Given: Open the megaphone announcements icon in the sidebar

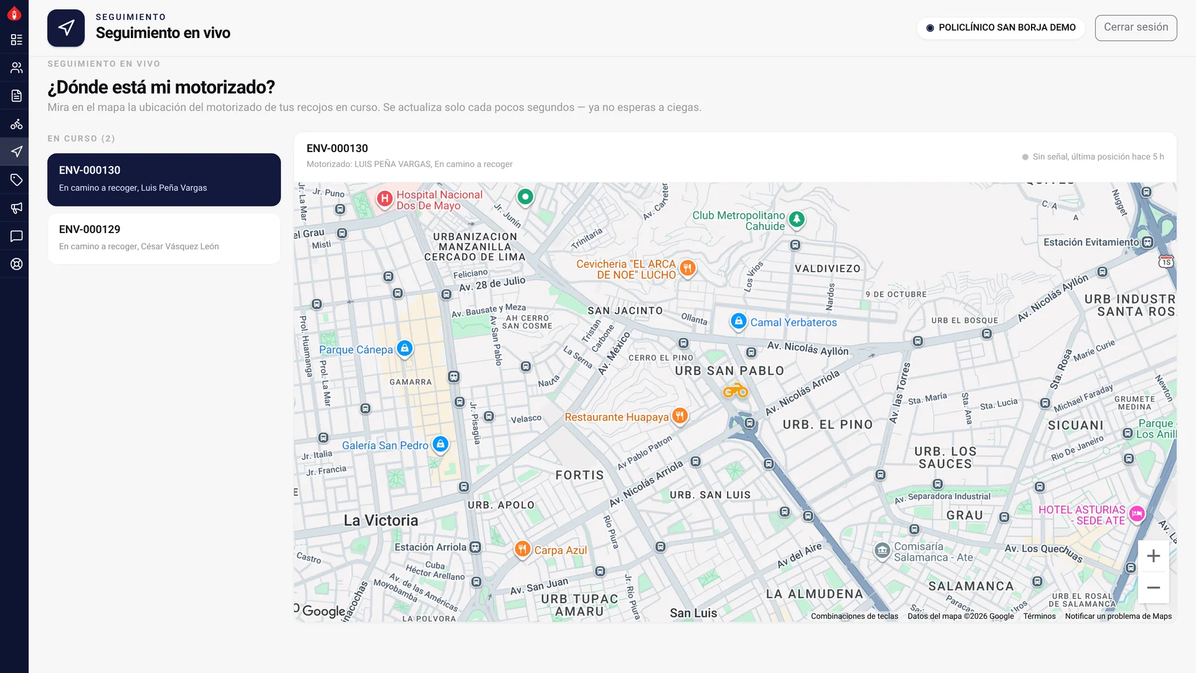Looking at the screenshot, I should 17,208.
